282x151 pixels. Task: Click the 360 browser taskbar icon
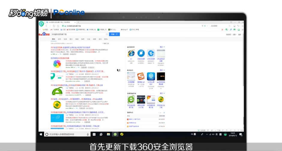point(115,134)
